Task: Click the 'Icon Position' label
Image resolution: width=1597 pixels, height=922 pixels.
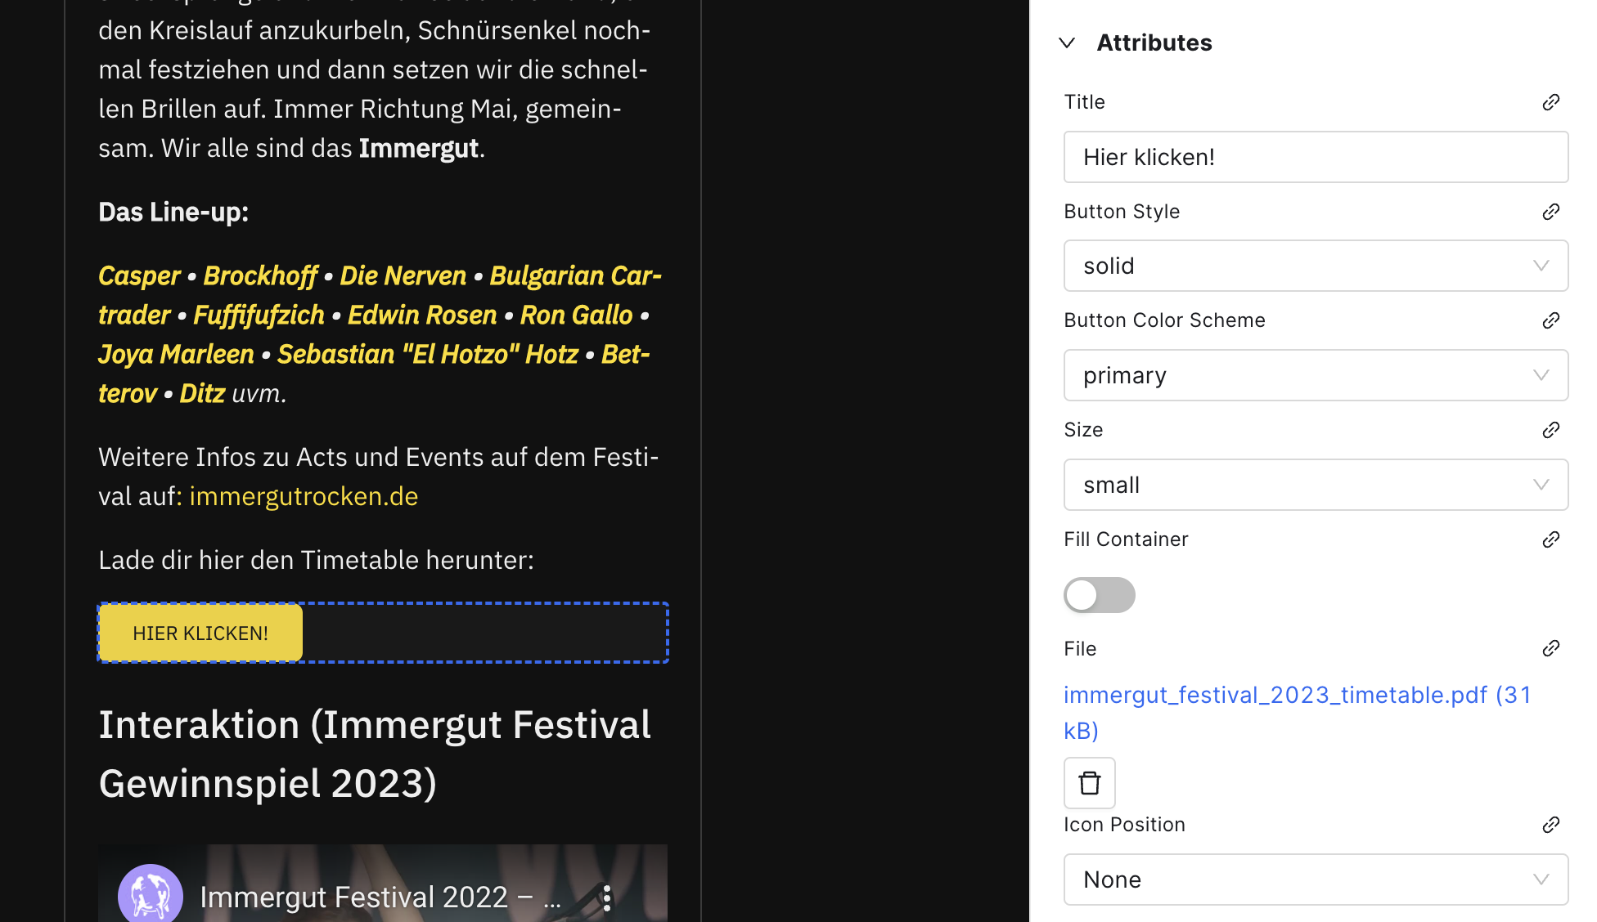Action: point(1124,825)
